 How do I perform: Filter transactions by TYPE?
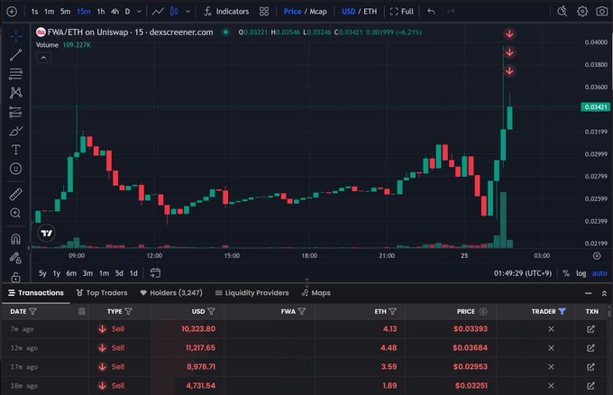128,312
